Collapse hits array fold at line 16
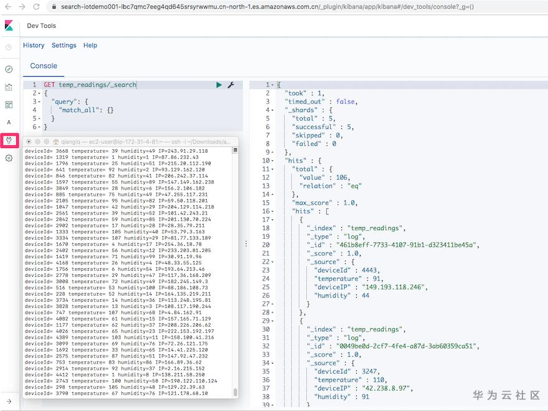This screenshot has height=411, width=548. (272, 211)
